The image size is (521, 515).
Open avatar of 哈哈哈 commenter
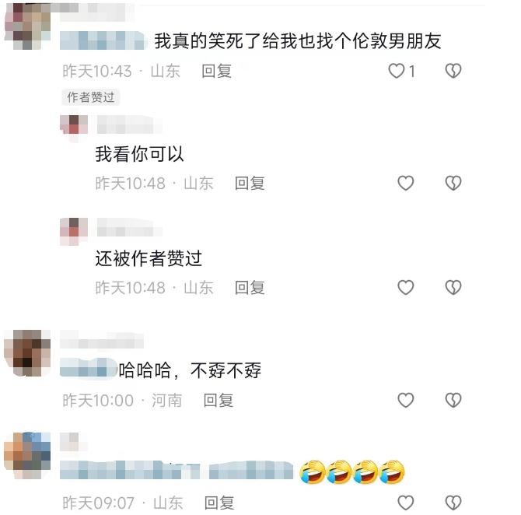pos(27,353)
